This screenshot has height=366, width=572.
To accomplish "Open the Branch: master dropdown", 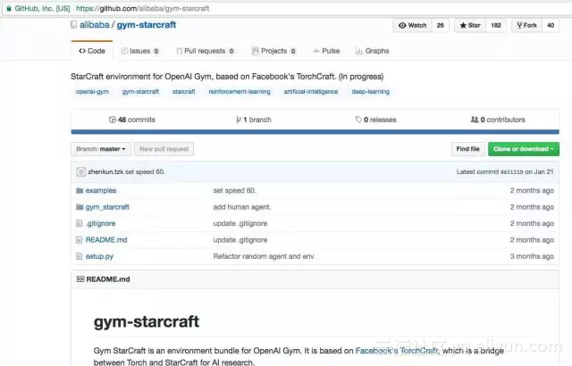I will 101,149.
